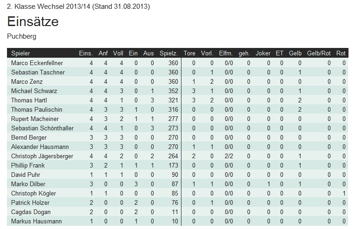Image resolution: width=355 pixels, height=229 pixels.
Task: Click the Voll column header
Action: [x=118, y=54]
